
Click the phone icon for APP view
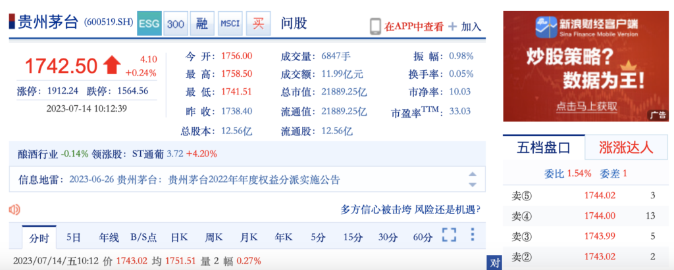(375, 26)
